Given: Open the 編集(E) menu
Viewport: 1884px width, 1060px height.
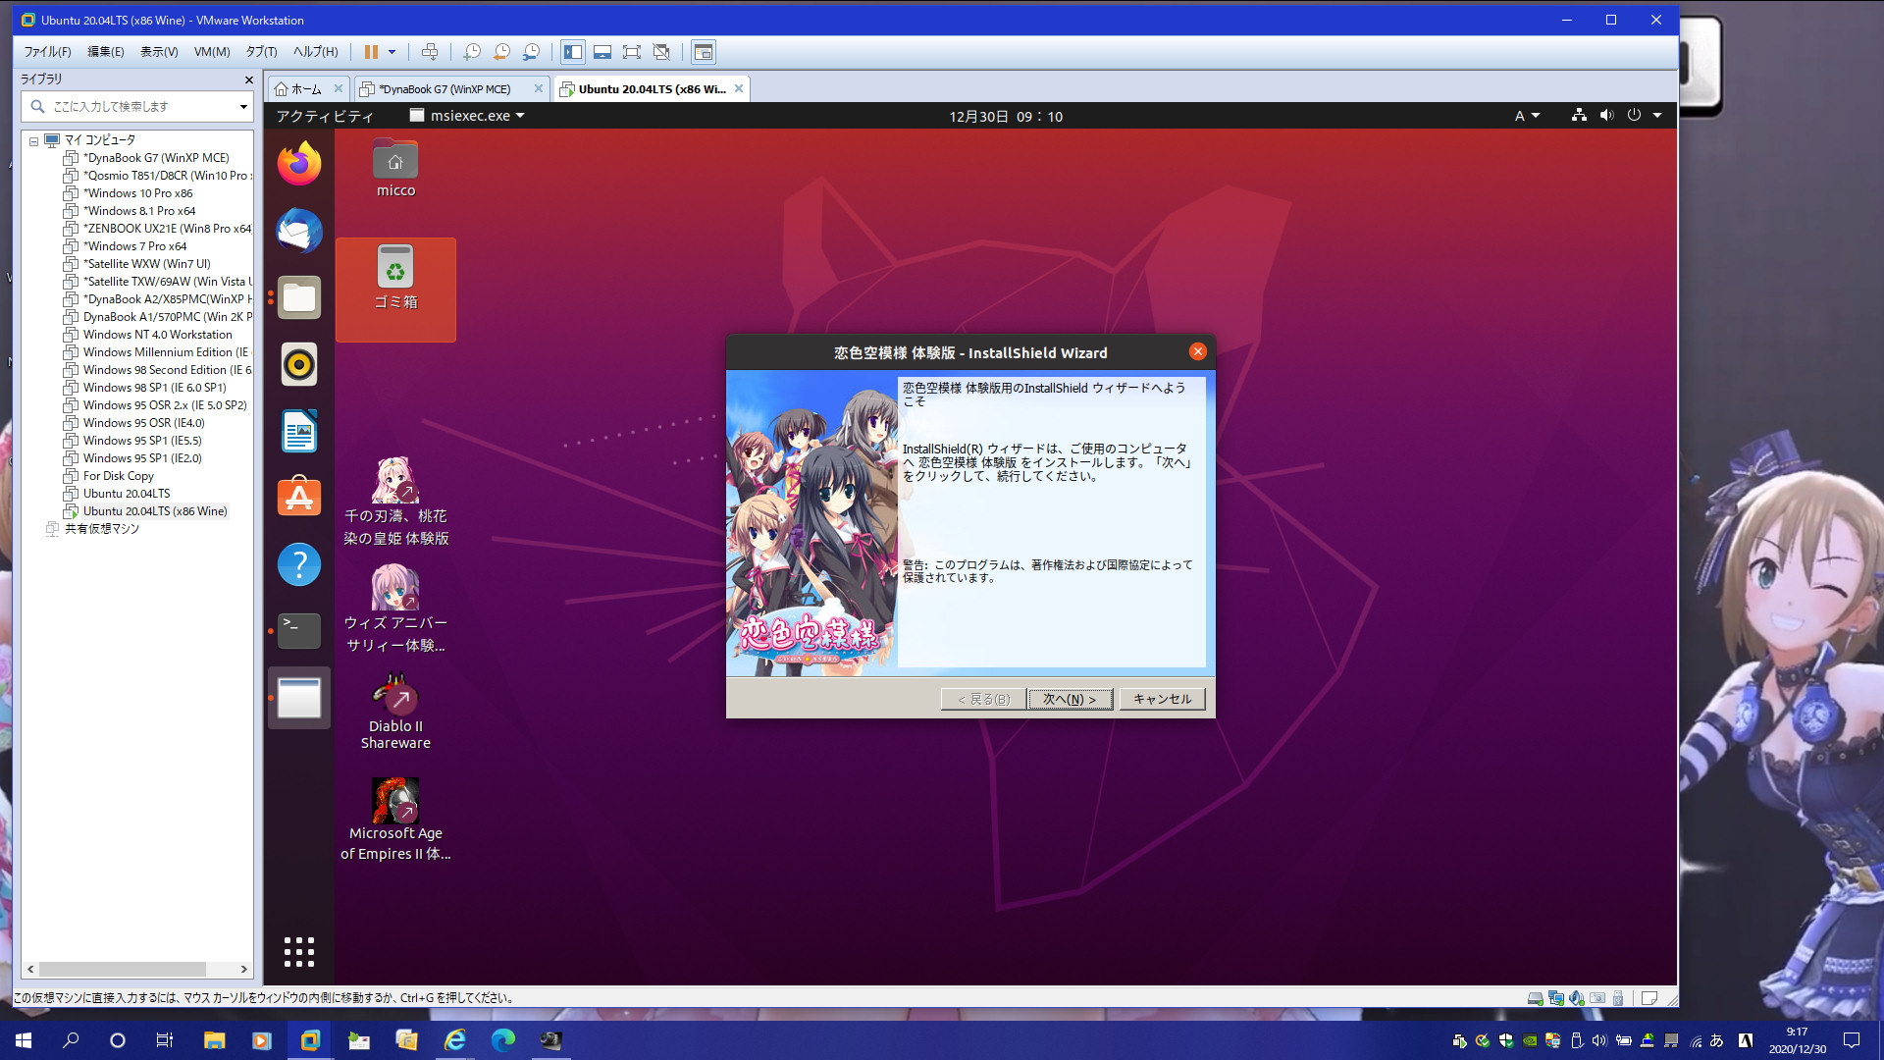Looking at the screenshot, I should 106,52.
